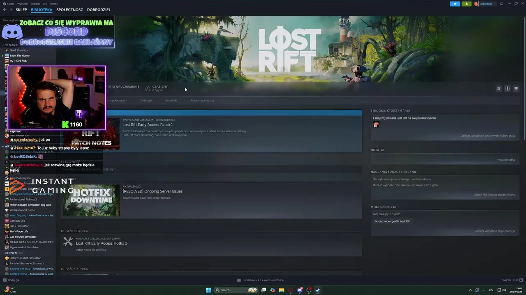The image size is (526, 295).
Task: Open the Lost Rift game info icon
Action: tap(508, 88)
